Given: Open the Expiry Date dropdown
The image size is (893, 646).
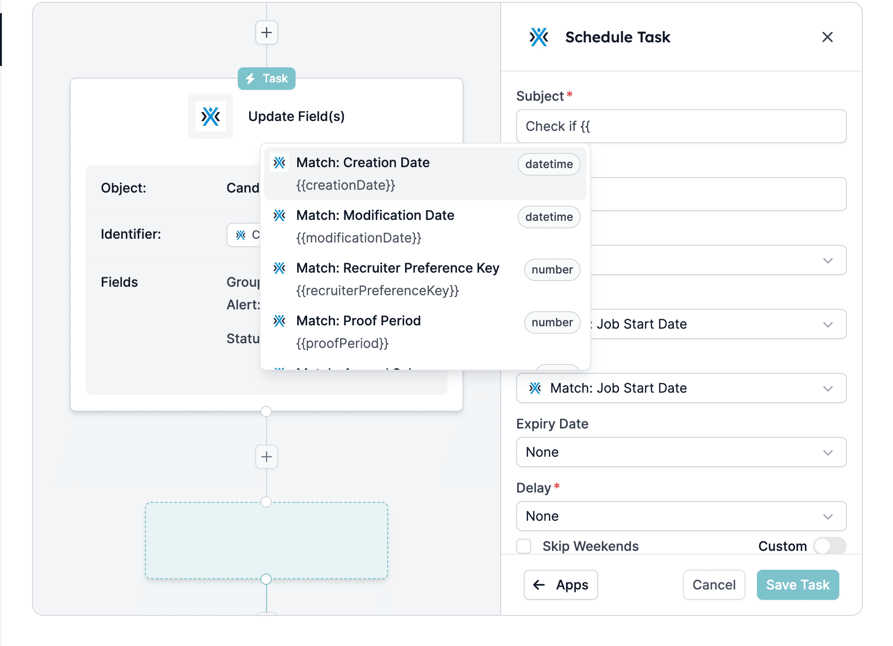Looking at the screenshot, I should click(x=682, y=452).
